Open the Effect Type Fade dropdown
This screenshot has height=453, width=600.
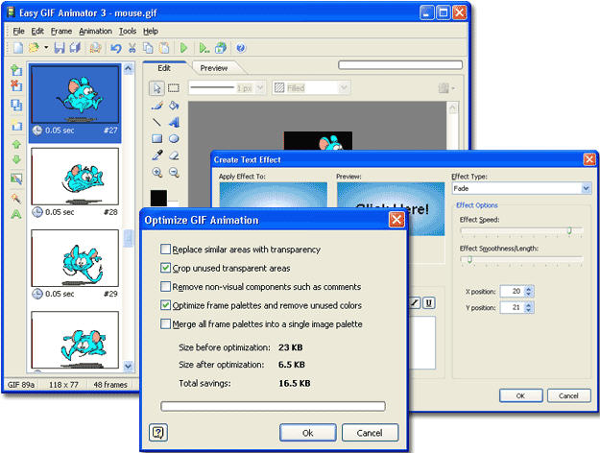(x=586, y=188)
